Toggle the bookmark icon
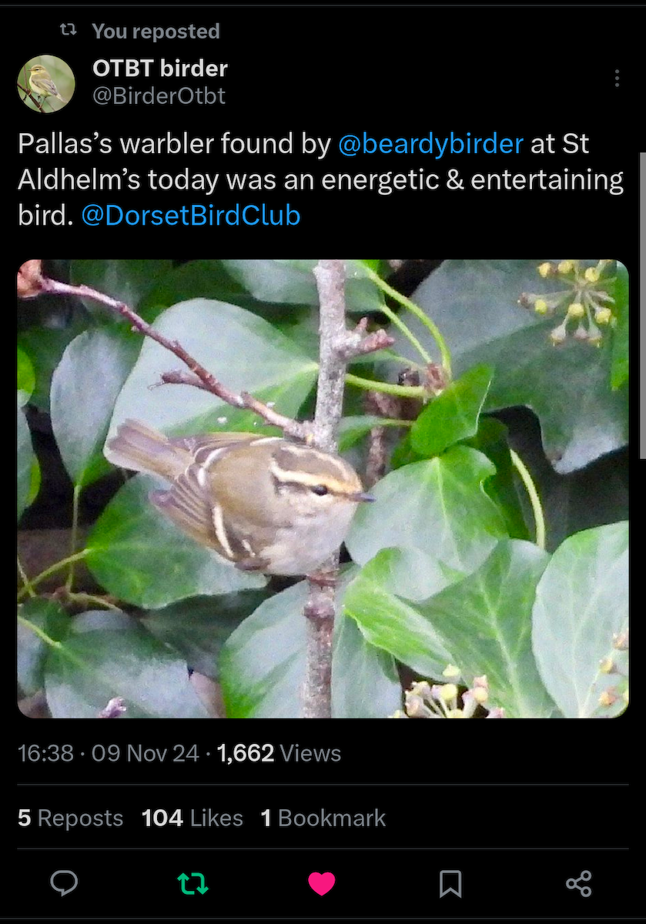The height and width of the screenshot is (924, 646). [x=450, y=883]
